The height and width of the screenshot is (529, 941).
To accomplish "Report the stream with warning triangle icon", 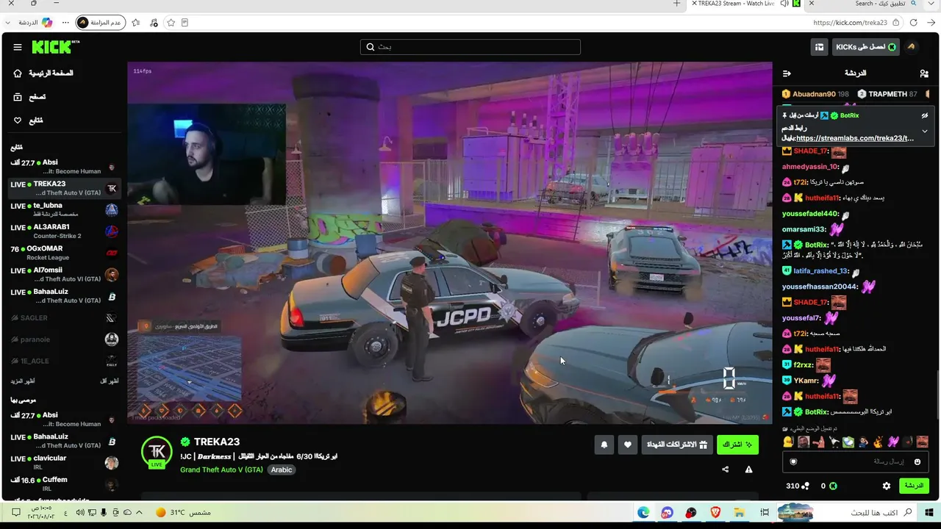I will coord(748,469).
